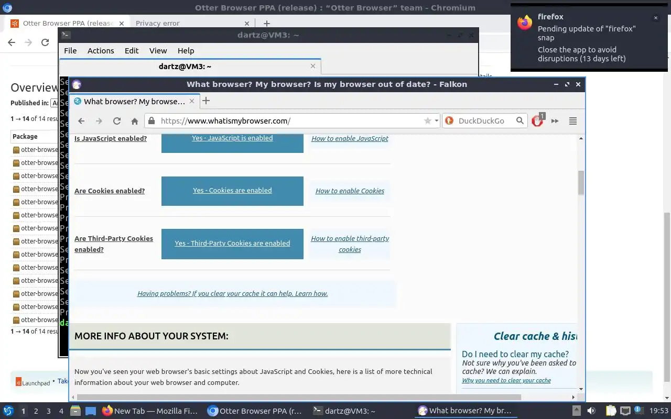Image resolution: width=671 pixels, height=419 pixels.
Task: Click firefox icon in the notification
Action: [x=524, y=22]
